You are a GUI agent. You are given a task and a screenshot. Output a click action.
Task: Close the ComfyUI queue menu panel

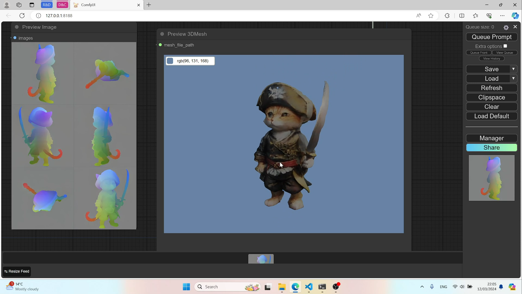515,27
